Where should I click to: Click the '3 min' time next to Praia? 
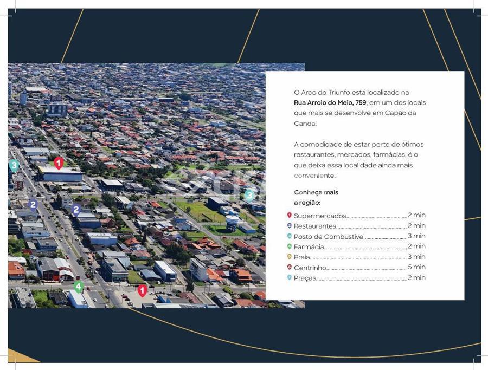(416, 257)
